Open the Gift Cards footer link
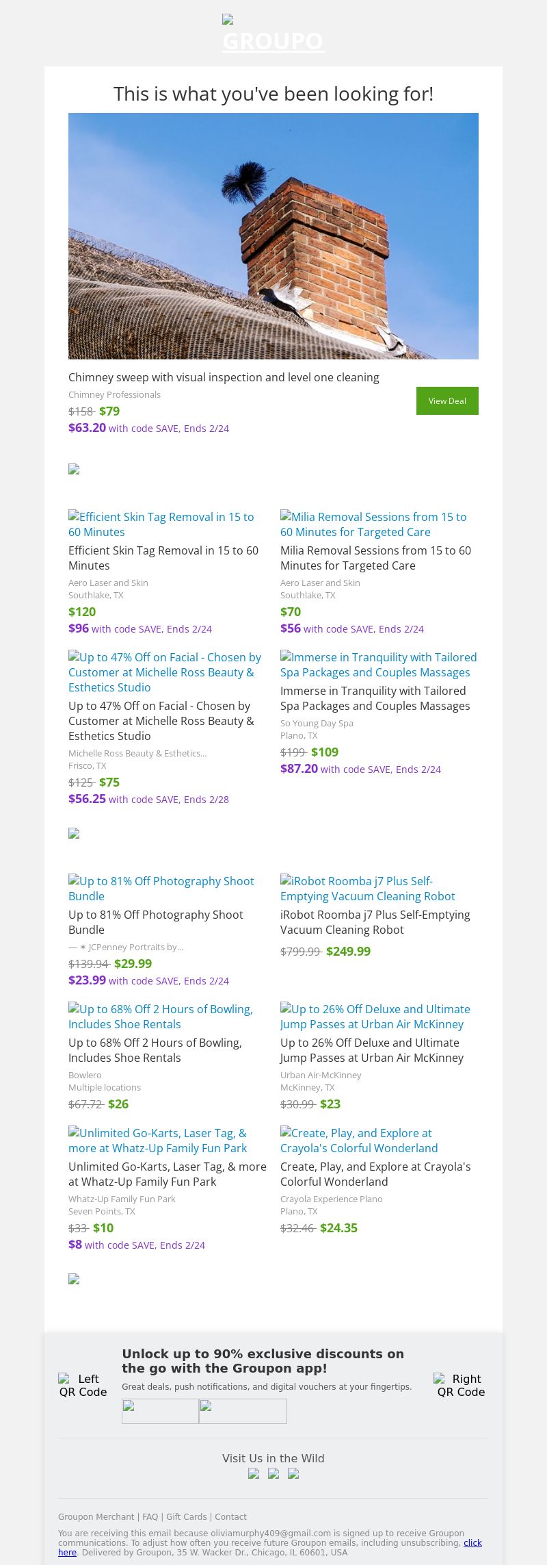Viewport: 547px width, 1565px height. (186, 1517)
